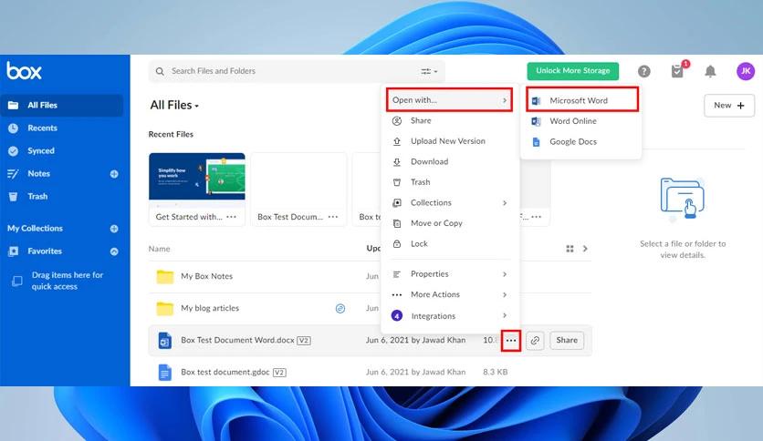This screenshot has width=763, height=441.
Task: Select Box test document.gdoc file name
Action: (225, 373)
